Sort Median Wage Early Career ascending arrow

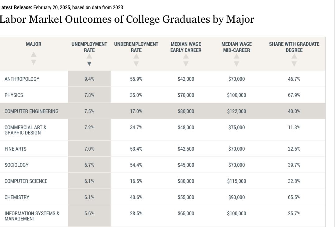(x=186, y=57)
